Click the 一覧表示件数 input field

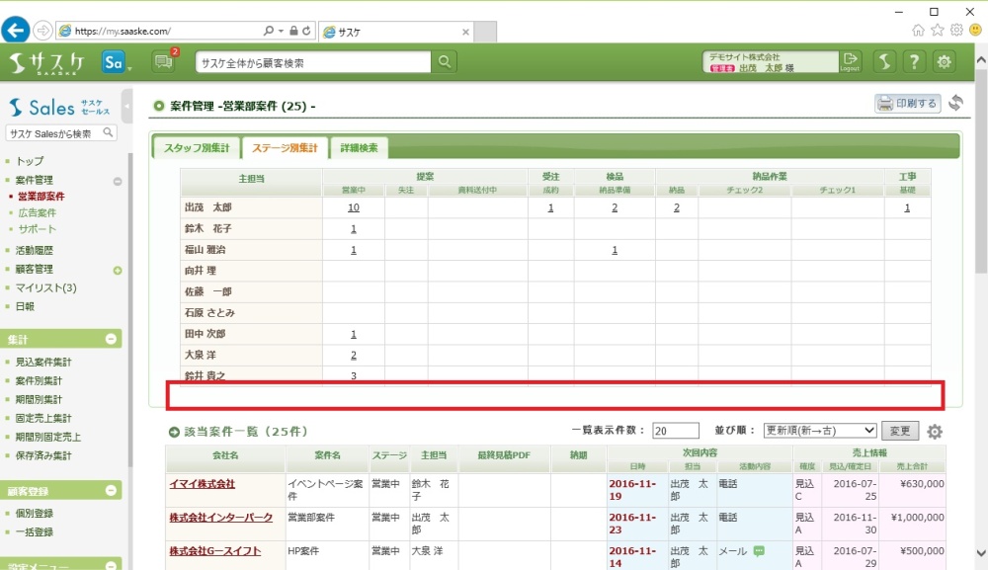click(675, 431)
